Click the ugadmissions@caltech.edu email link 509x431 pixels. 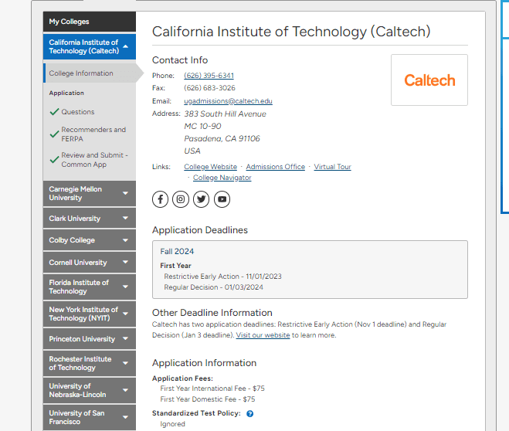[228, 101]
